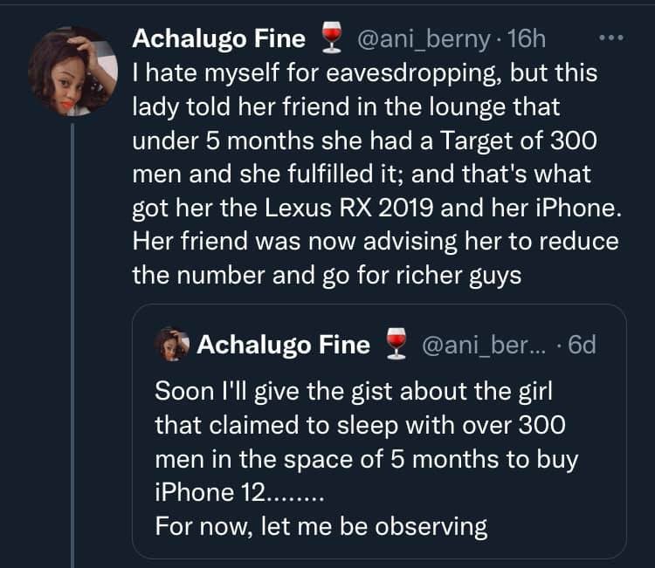The image size is (655, 568).
Task: Click "the number and go for richer guys" line
Action: tap(326, 277)
